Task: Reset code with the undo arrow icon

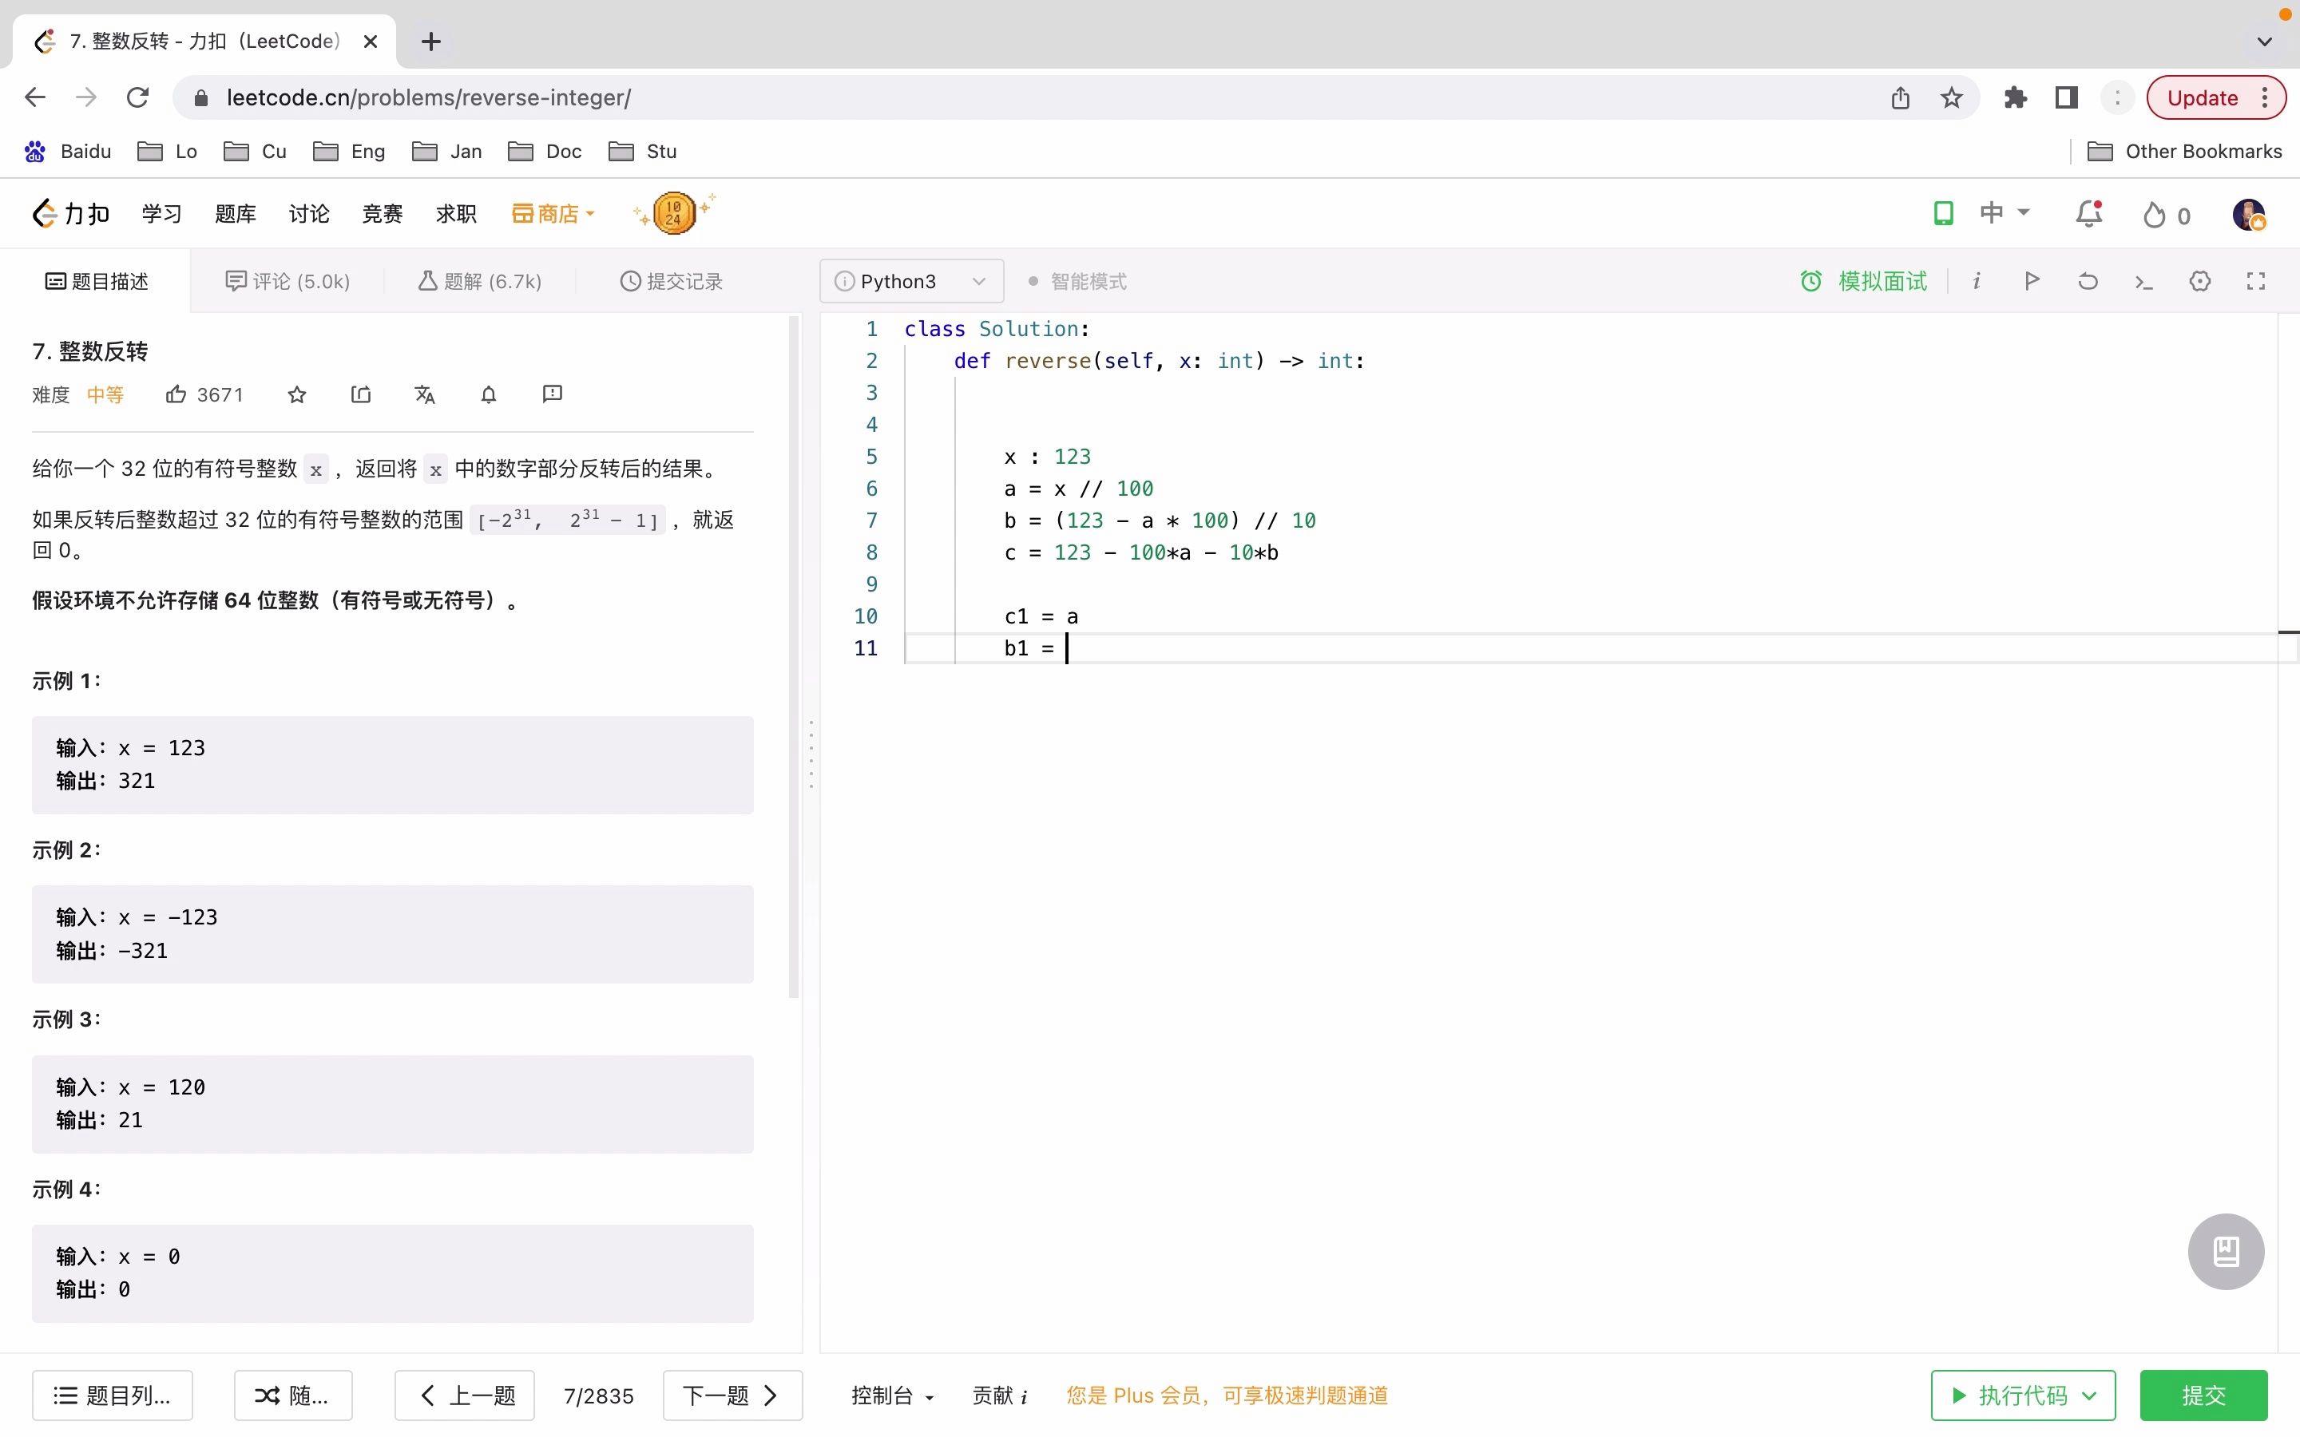Action: (x=2087, y=280)
